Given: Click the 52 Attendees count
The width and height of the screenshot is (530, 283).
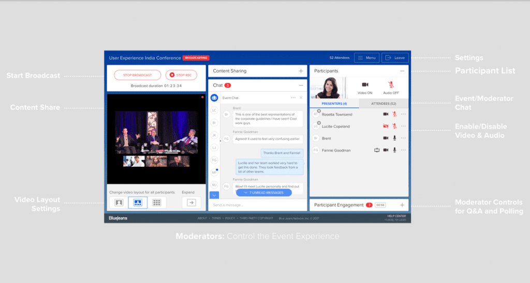Looking at the screenshot, I should (x=340, y=58).
